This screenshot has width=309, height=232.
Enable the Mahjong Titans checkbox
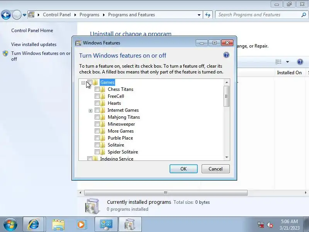pyautogui.click(x=97, y=117)
